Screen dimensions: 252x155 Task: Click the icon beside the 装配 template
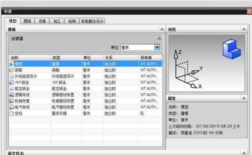click(x=11, y=70)
